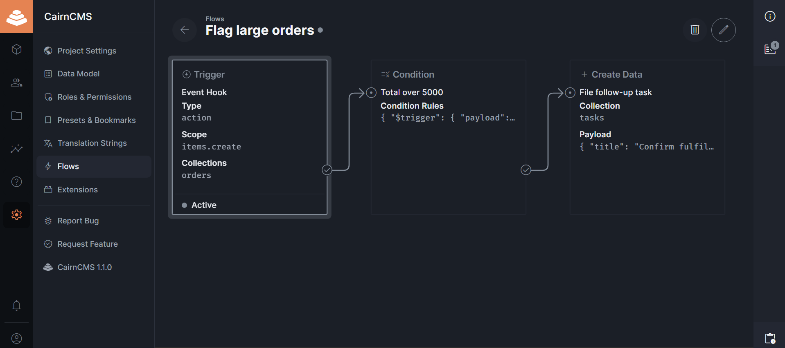
Task: Open the Extensions navigation item
Action: (94, 190)
